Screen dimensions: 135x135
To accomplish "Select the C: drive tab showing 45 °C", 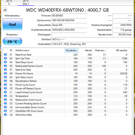I will (x=9, y=3).
